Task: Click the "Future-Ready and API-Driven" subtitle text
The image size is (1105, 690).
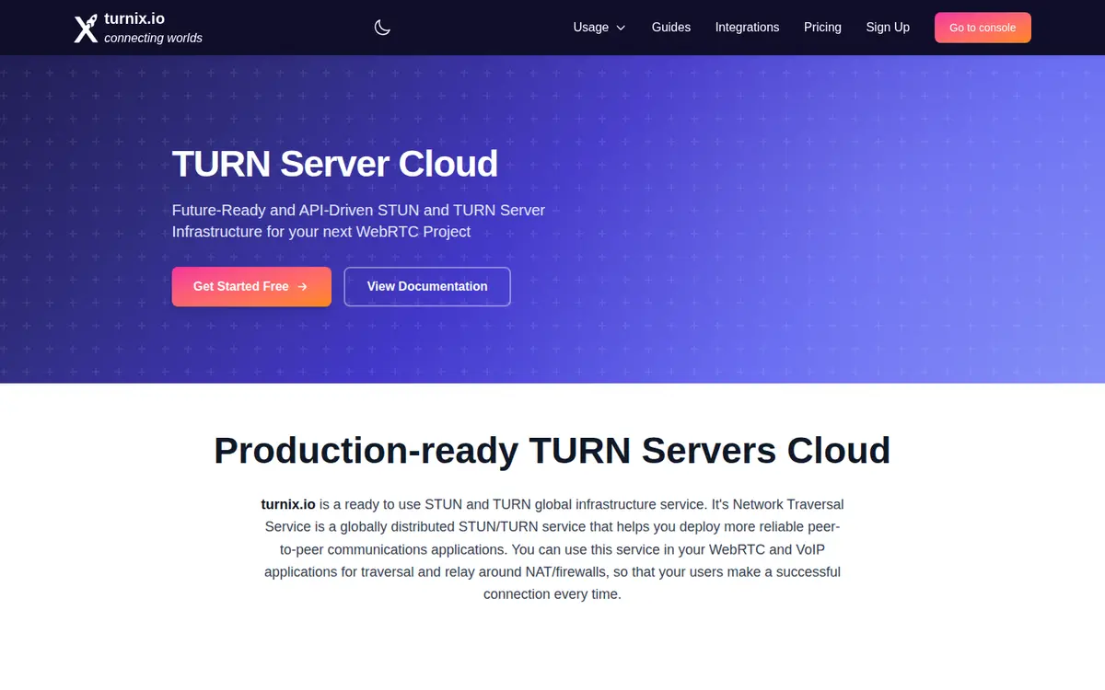Action: [358, 221]
